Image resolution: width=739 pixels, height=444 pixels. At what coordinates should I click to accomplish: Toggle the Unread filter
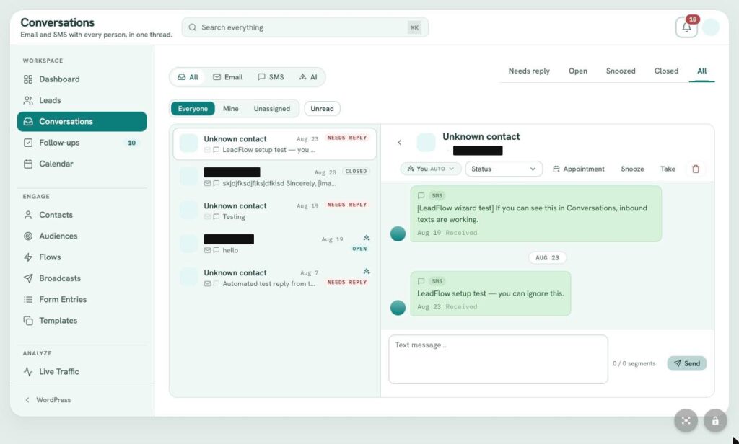(x=322, y=109)
